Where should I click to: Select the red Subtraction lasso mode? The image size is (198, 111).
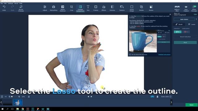click(186, 32)
